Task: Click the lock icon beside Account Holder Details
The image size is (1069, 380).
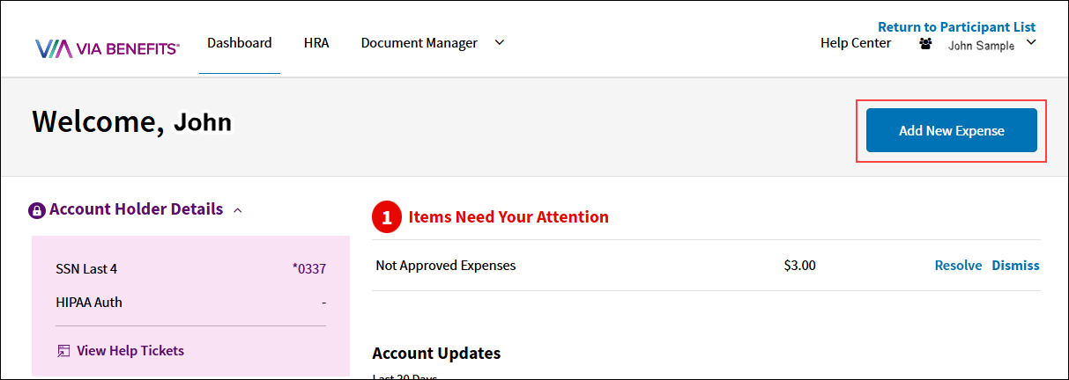Action: (x=37, y=210)
